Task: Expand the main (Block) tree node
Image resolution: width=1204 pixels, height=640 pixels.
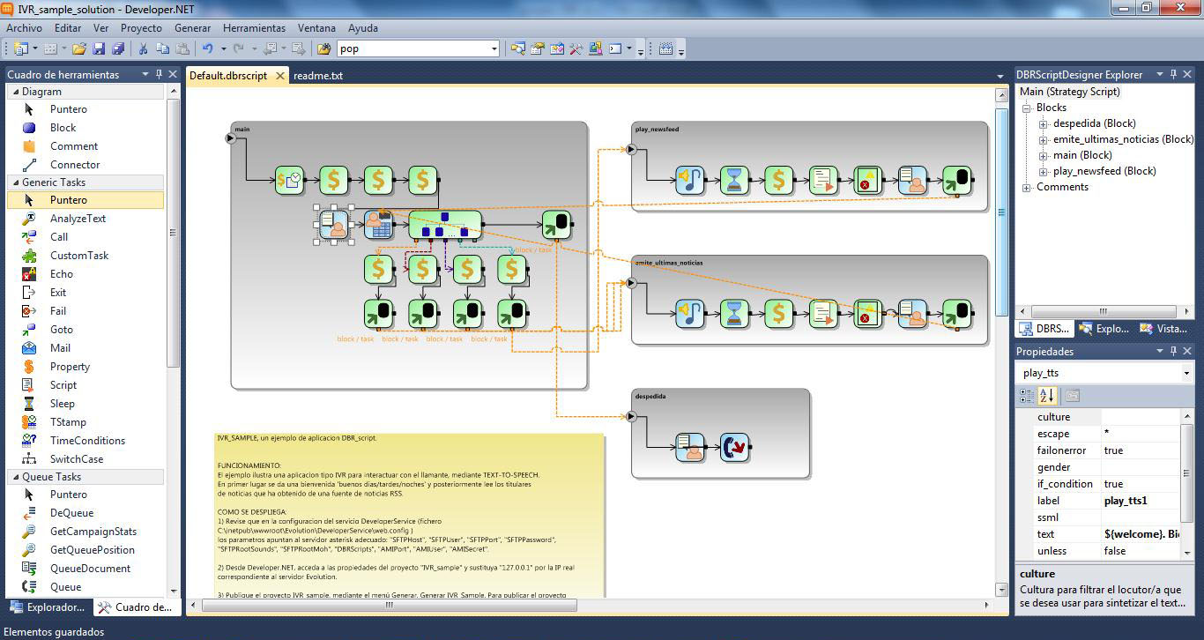Action: point(1044,156)
